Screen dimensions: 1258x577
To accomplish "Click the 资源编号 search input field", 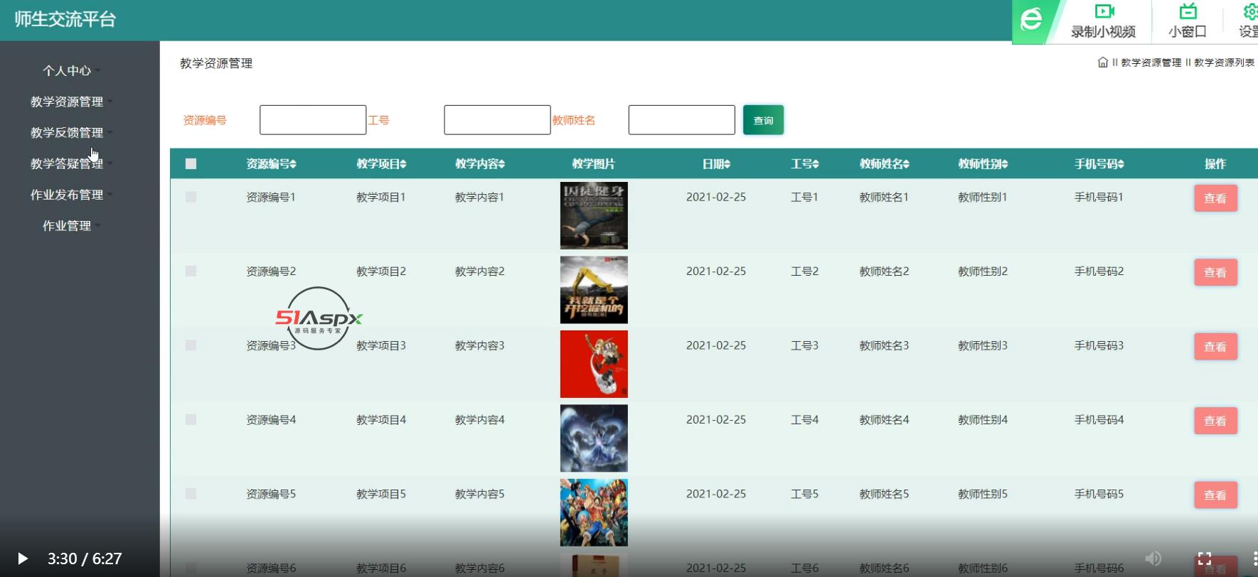I will click(313, 120).
